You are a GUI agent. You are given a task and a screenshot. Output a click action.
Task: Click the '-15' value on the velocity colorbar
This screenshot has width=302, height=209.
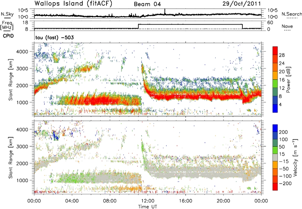coord(284,161)
